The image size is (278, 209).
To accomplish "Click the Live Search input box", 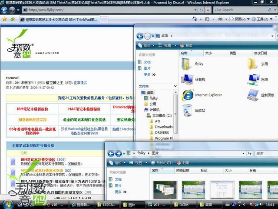I will [240, 10].
